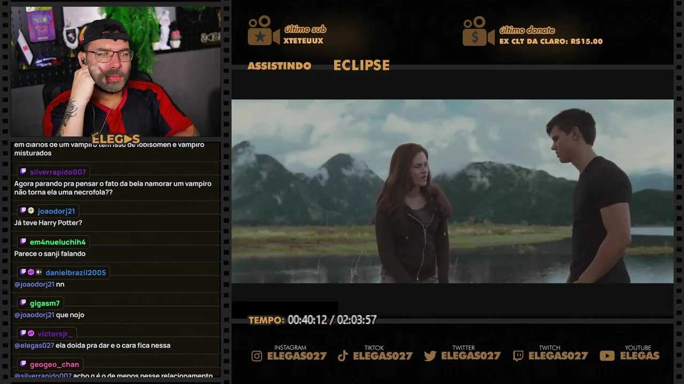This screenshot has width=684, height=384.
Task: Open the Instagram logo icon
Action: [257, 356]
